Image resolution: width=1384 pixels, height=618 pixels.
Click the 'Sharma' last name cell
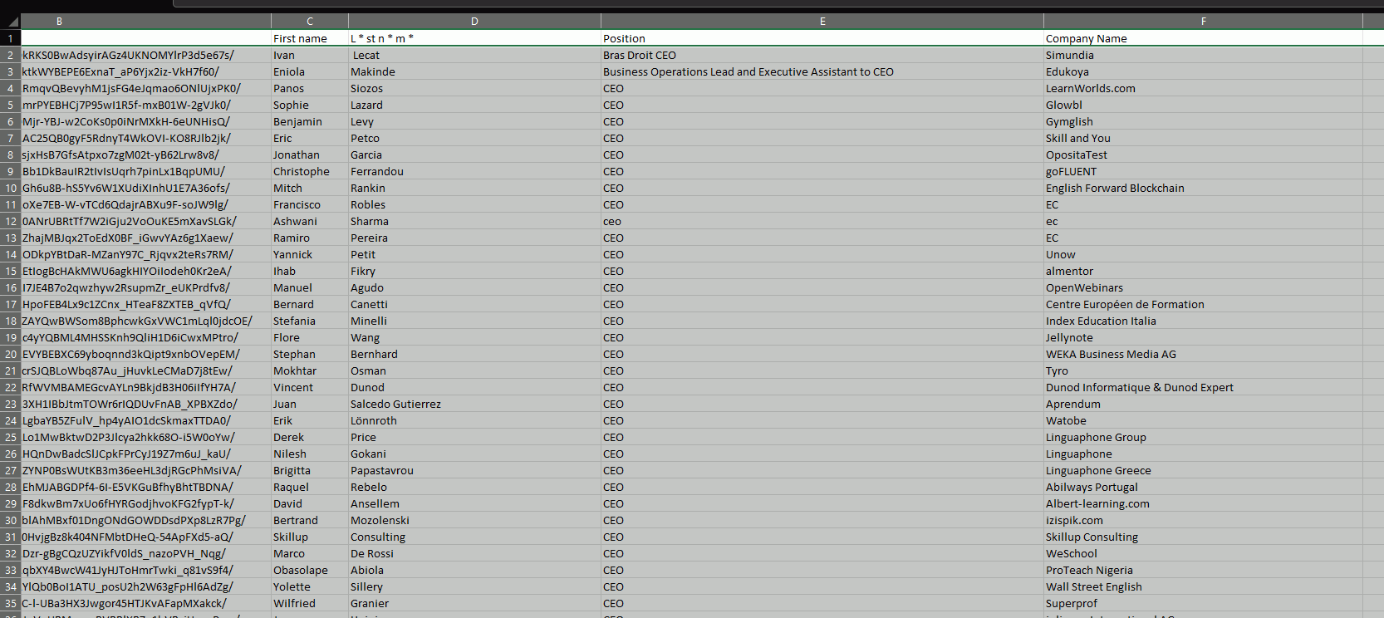474,221
